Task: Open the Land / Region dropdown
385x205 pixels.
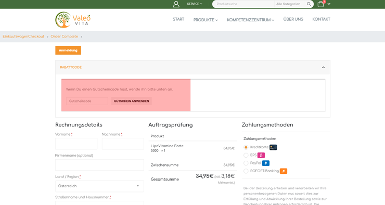Action: pyautogui.click(x=99, y=186)
